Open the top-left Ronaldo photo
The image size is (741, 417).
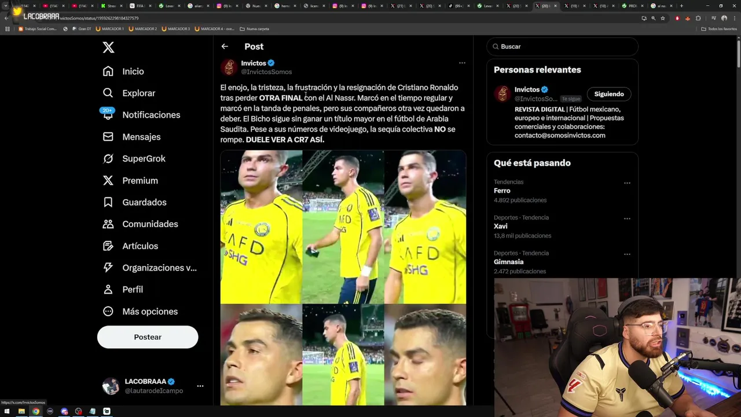261,227
